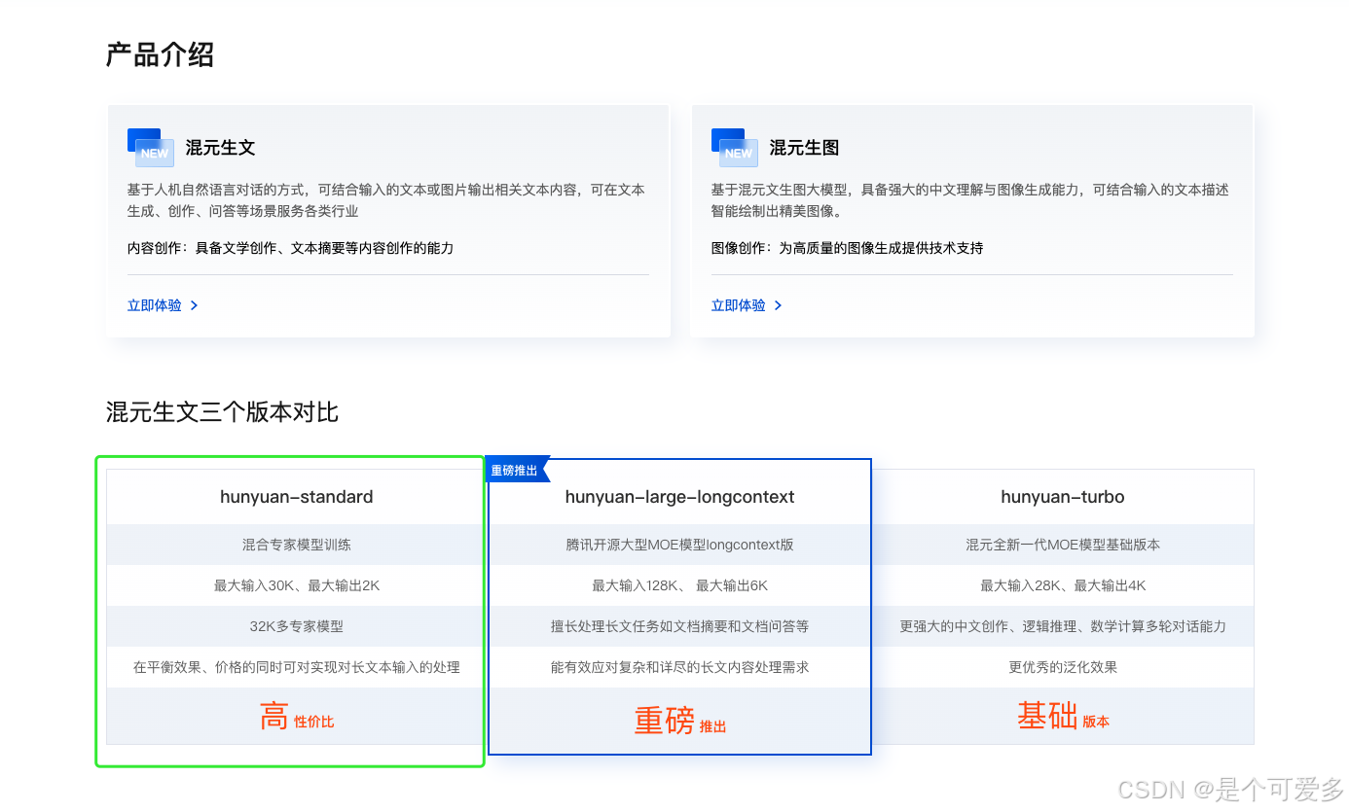Click the chevron after 立即体验 in 混元生图 card
This screenshot has width=1349, height=812.
779,305
